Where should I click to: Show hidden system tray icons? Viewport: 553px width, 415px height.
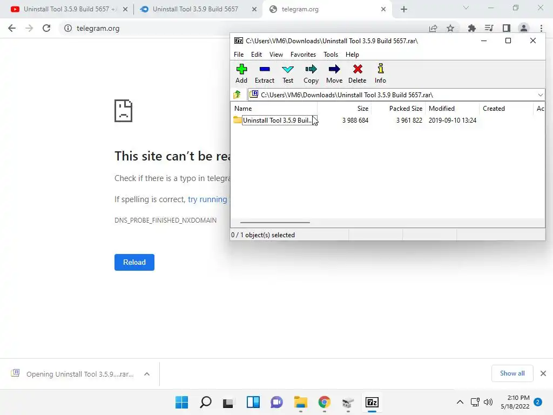pos(460,402)
